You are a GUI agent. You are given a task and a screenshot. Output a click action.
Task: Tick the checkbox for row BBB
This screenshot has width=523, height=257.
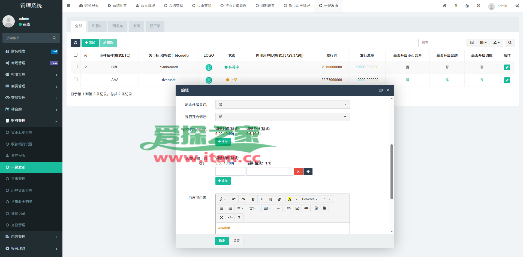(76, 67)
